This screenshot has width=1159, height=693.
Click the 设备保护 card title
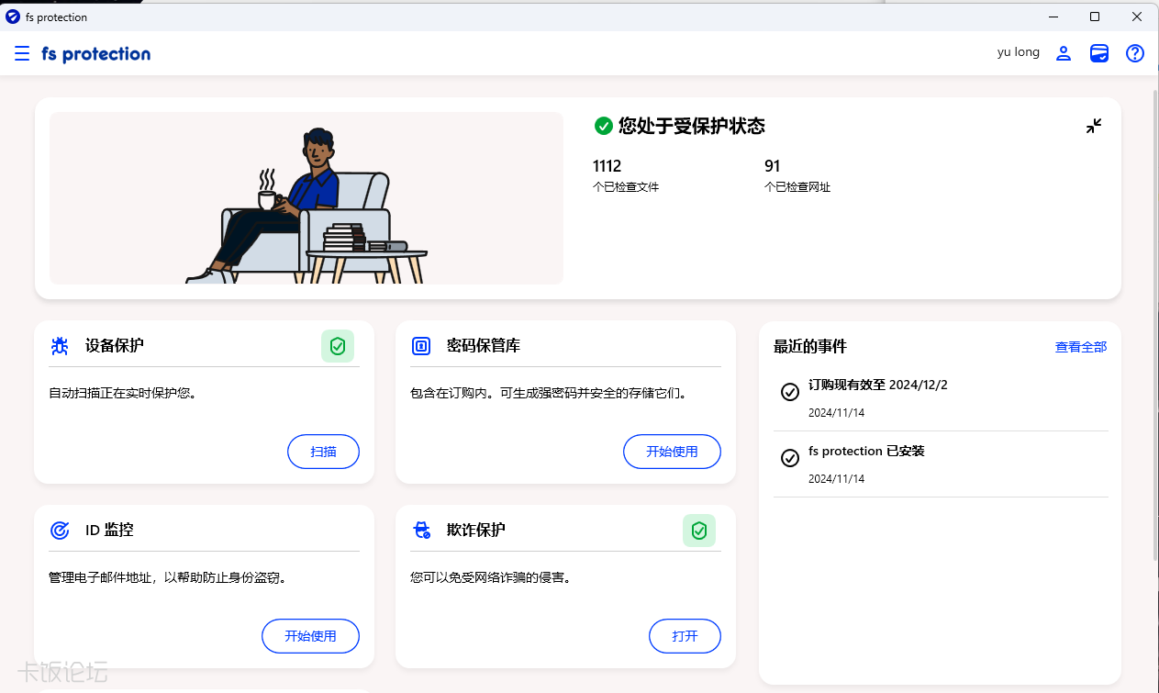tap(115, 346)
